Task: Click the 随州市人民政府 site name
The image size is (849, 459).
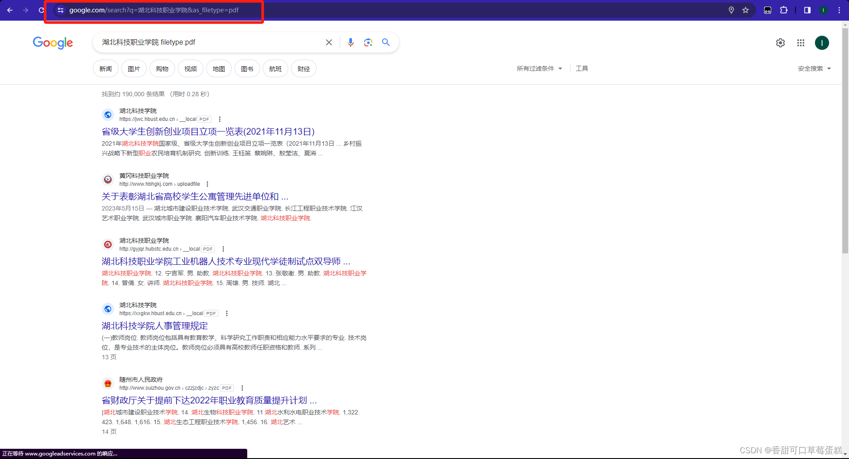Action: tap(141, 380)
